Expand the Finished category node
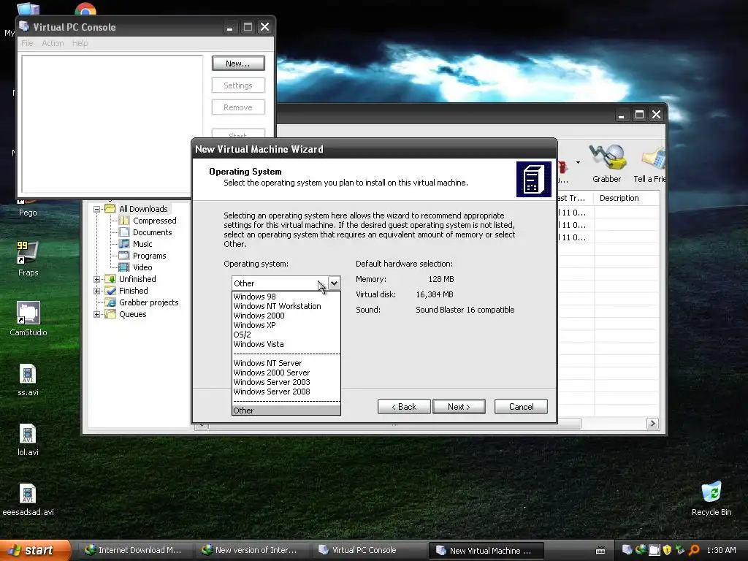The width and height of the screenshot is (748, 561). [97, 291]
